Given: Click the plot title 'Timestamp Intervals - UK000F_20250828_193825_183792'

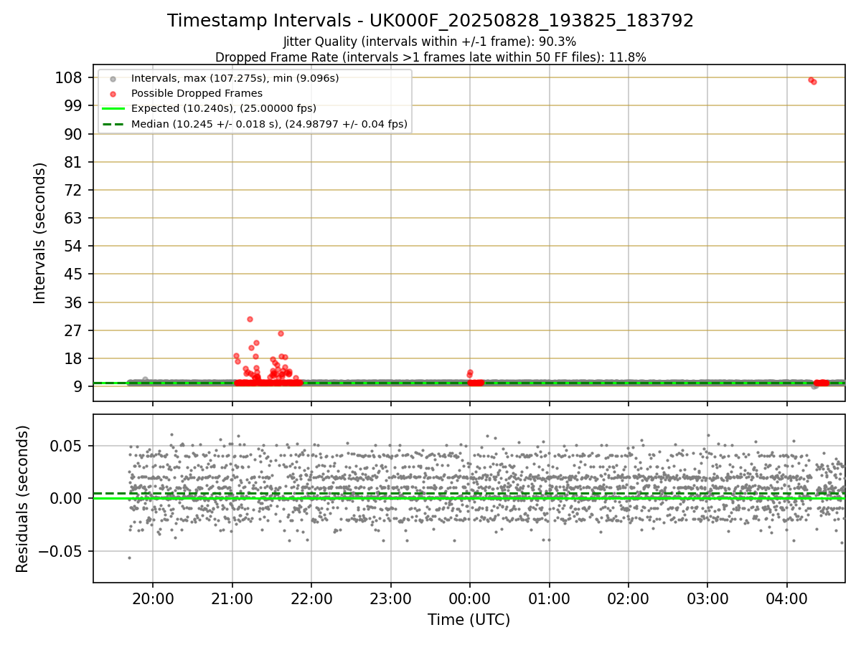Looking at the screenshot, I should coord(430,21).
